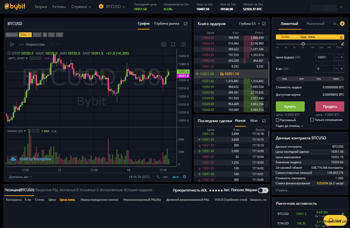Open the candlestick chart style icon

tap(12, 44)
